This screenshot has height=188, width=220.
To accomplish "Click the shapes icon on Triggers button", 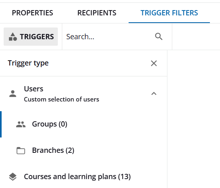I will coord(13,37).
